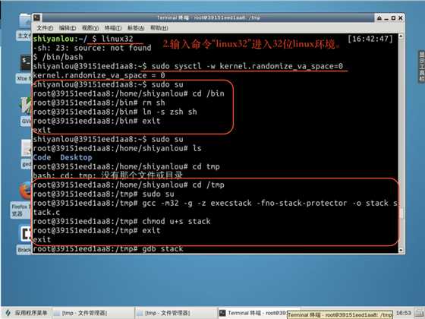The height and width of the screenshot is (319, 425).
Task: Click the Terminal window title bar text
Action: [x=209, y=18]
